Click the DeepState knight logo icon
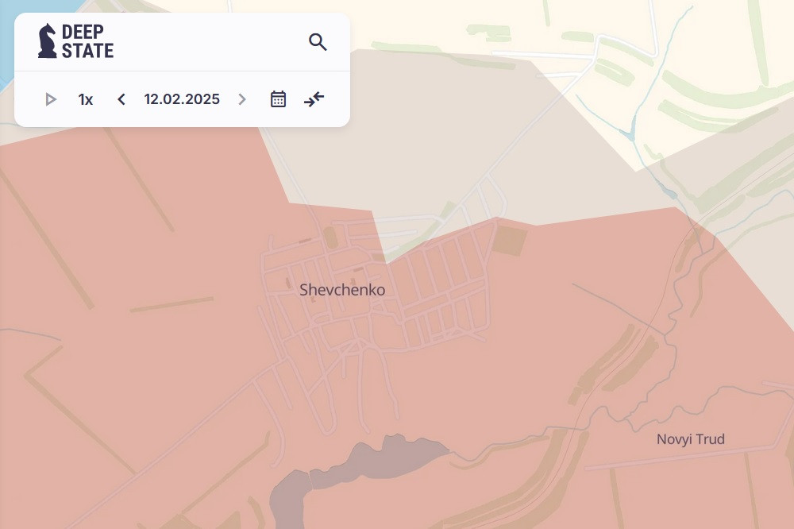 click(x=48, y=41)
